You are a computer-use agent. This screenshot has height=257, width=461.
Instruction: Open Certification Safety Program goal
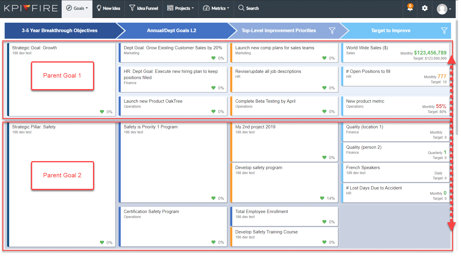[173, 227]
